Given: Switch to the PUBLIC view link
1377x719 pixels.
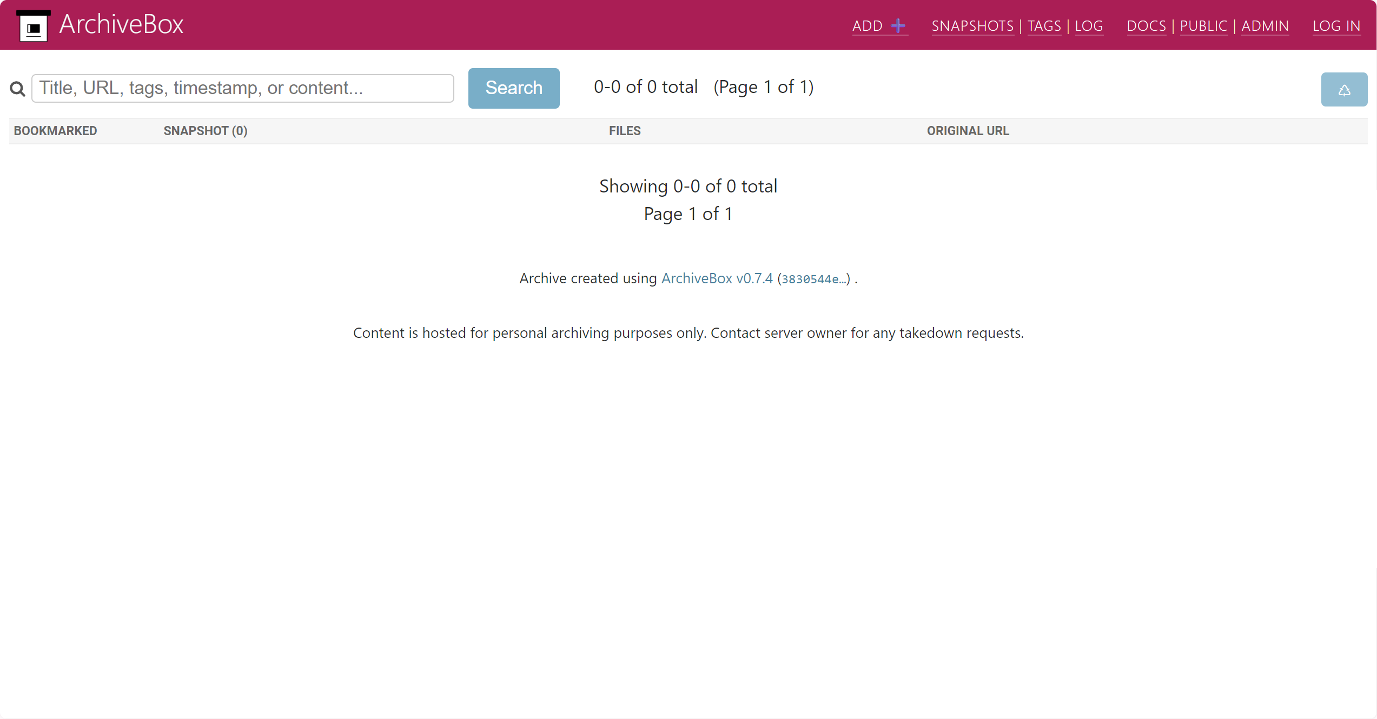Looking at the screenshot, I should coord(1203,26).
